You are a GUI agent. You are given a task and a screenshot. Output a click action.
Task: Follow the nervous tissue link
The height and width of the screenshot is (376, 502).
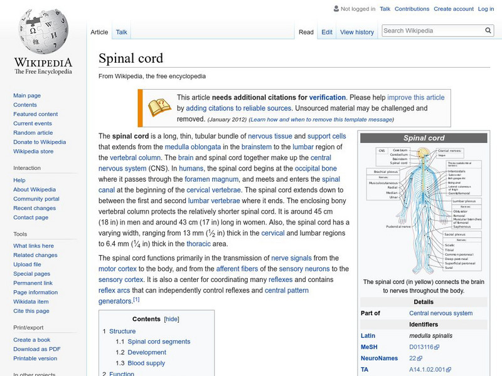(x=270, y=136)
